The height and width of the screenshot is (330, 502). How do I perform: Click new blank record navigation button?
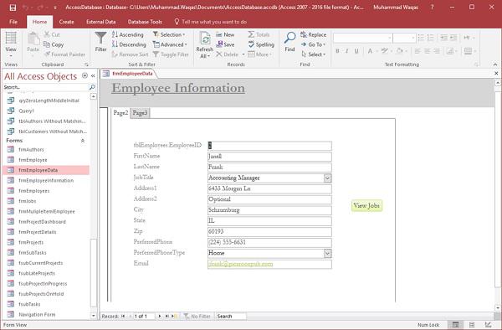174,317
